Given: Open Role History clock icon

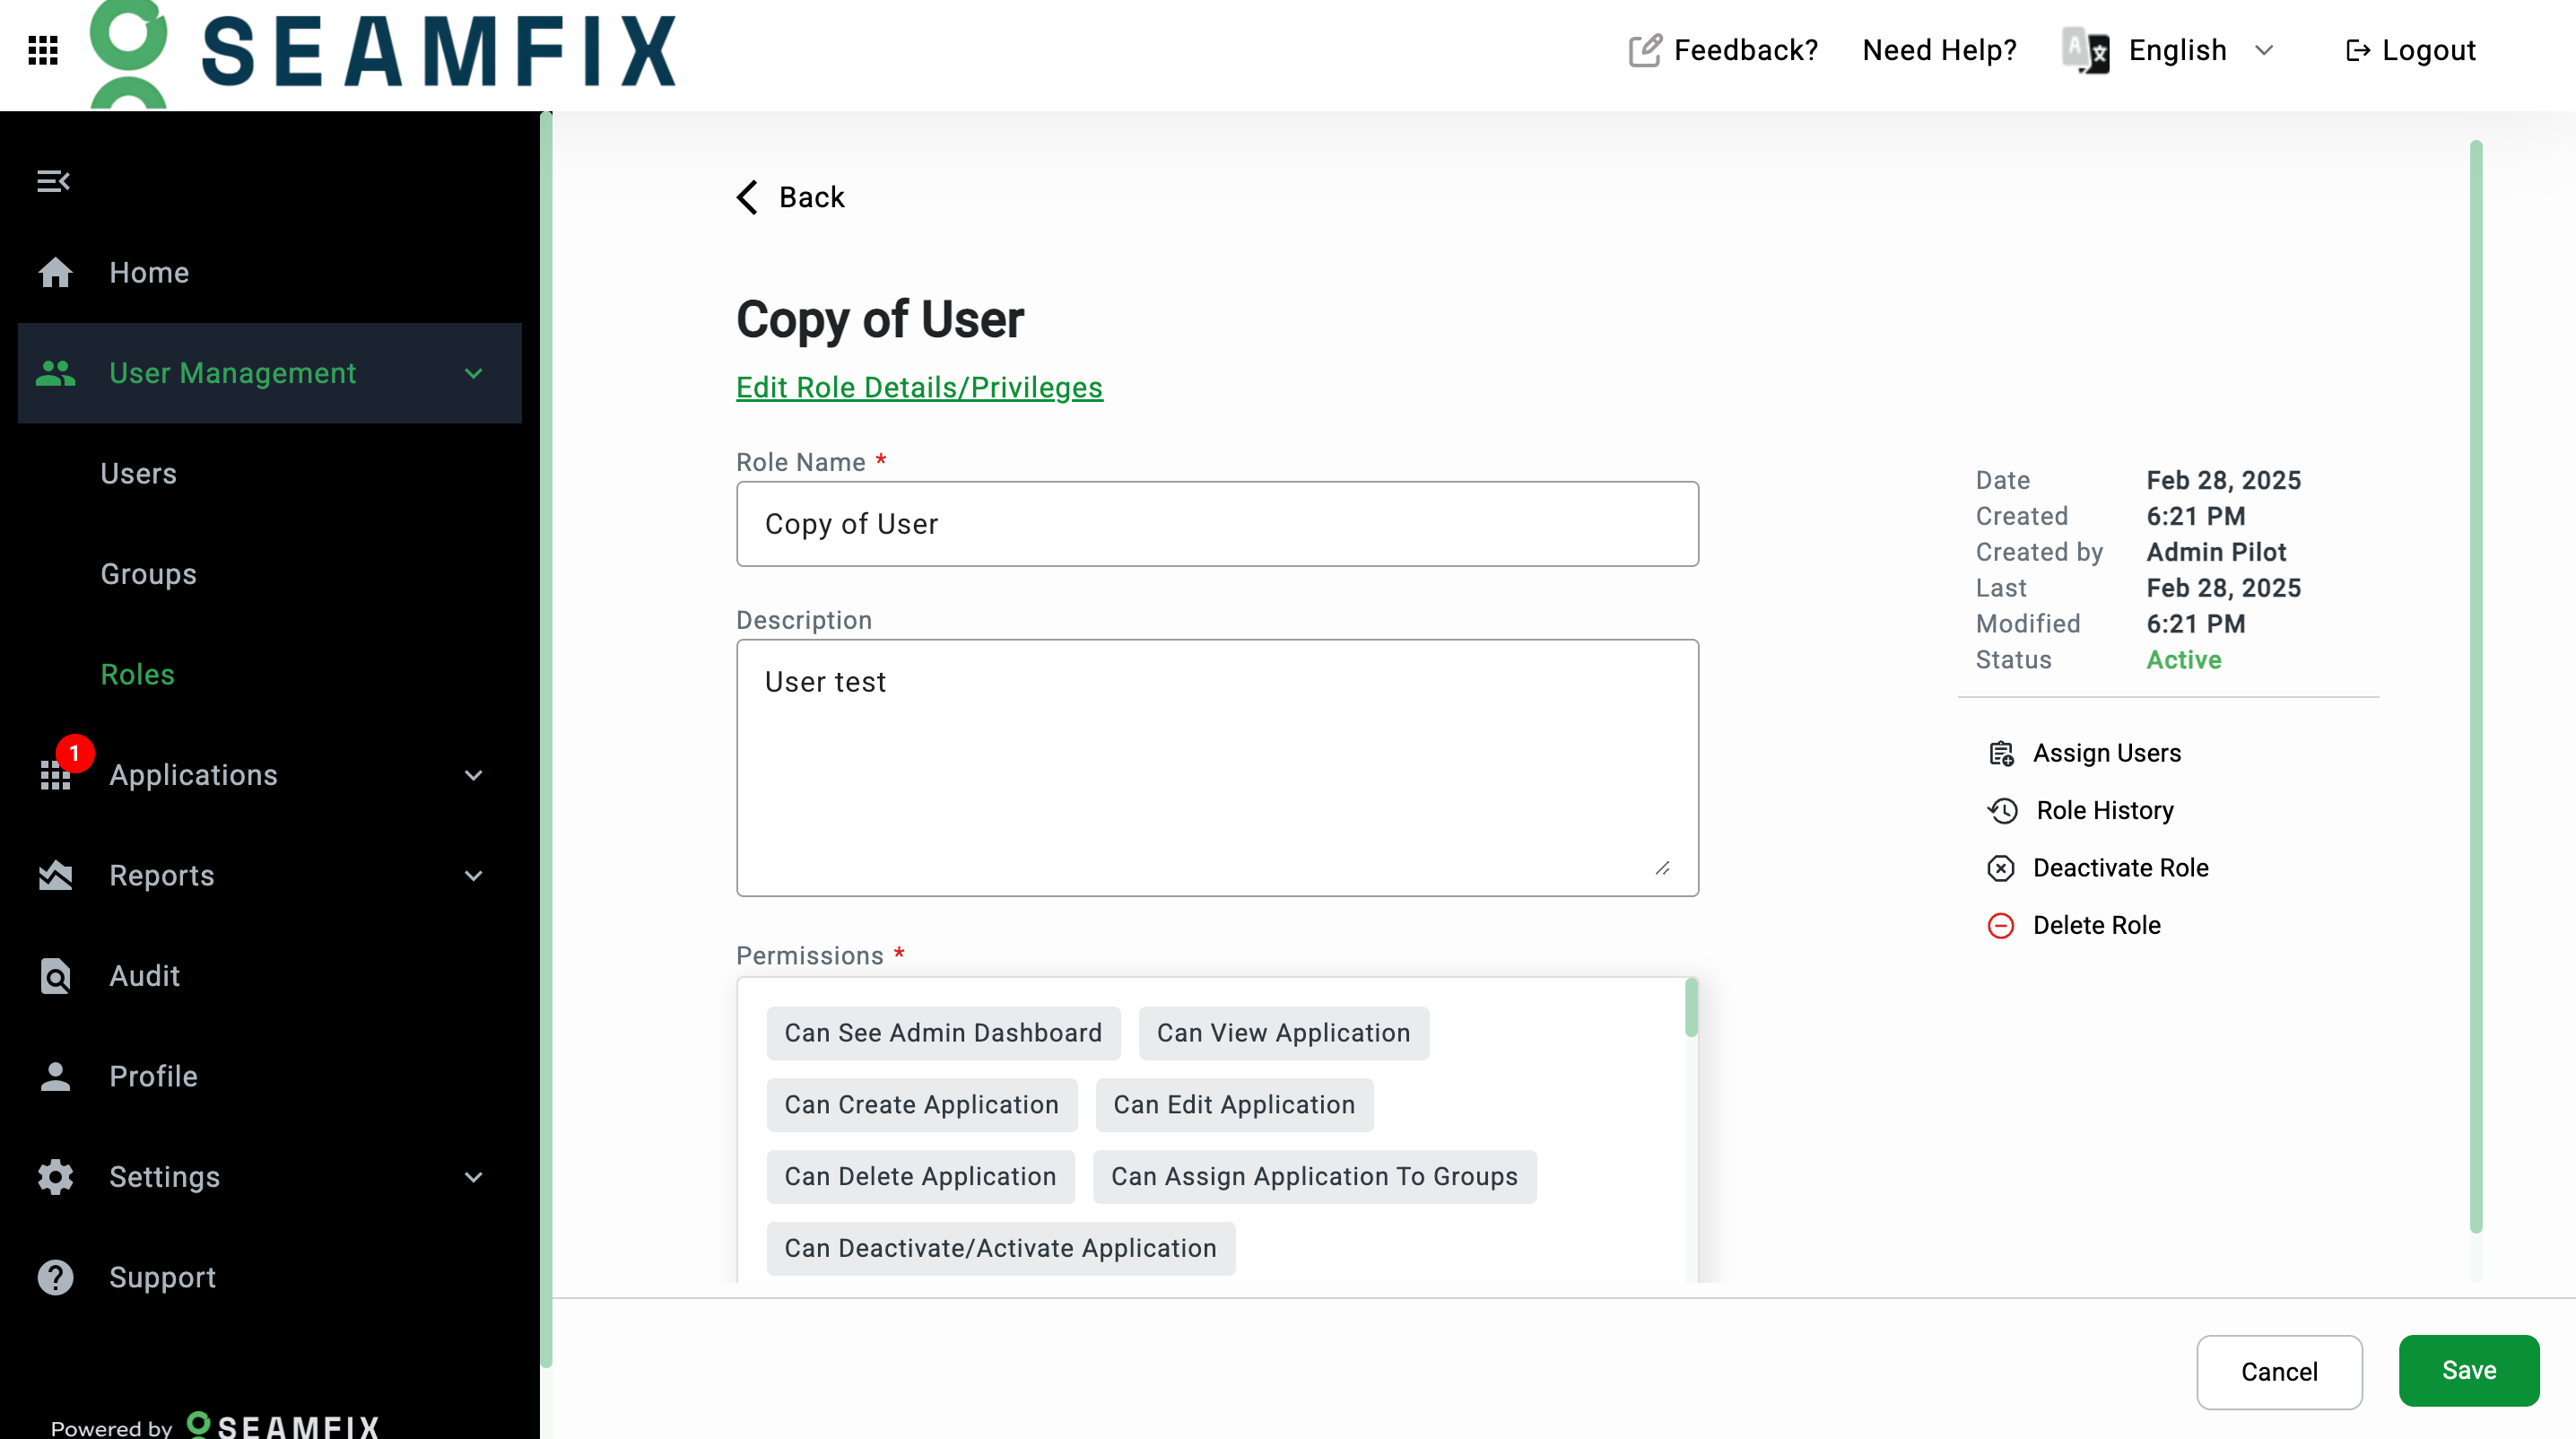Looking at the screenshot, I should pos(2002,810).
